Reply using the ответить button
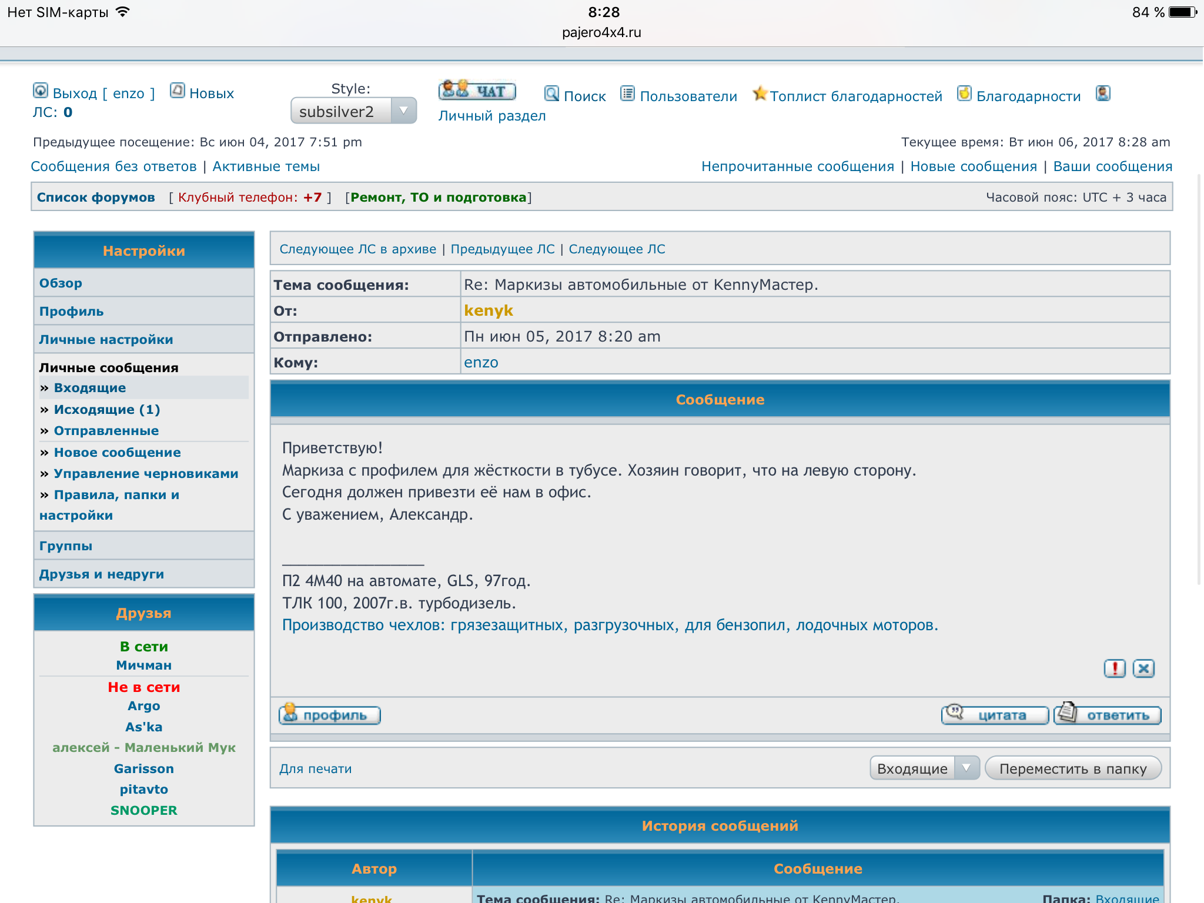1204x903 pixels. pyautogui.click(x=1108, y=715)
